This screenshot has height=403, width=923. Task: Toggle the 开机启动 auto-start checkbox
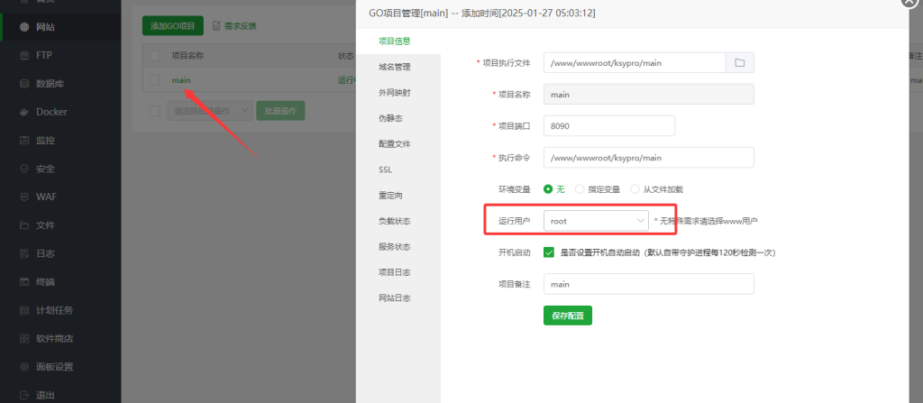(x=549, y=252)
